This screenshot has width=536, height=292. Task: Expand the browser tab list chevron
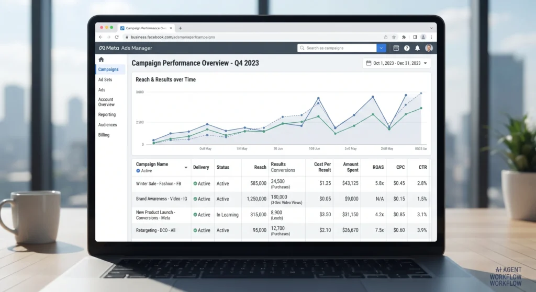click(x=431, y=28)
